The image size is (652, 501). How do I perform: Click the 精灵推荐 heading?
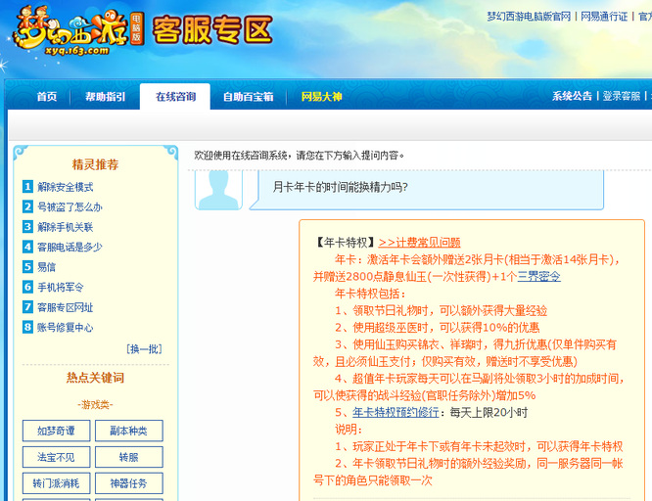[96, 164]
